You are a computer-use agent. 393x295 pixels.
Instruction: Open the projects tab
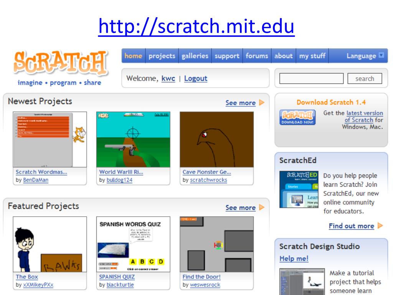pyautogui.click(x=162, y=56)
